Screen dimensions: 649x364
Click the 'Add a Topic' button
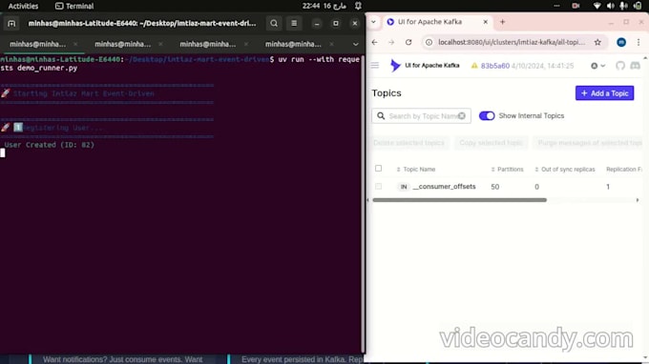[605, 93]
